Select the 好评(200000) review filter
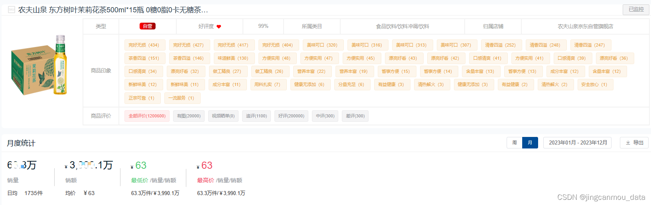 291,116
